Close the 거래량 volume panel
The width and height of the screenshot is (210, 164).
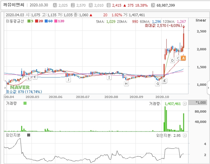click(184, 104)
